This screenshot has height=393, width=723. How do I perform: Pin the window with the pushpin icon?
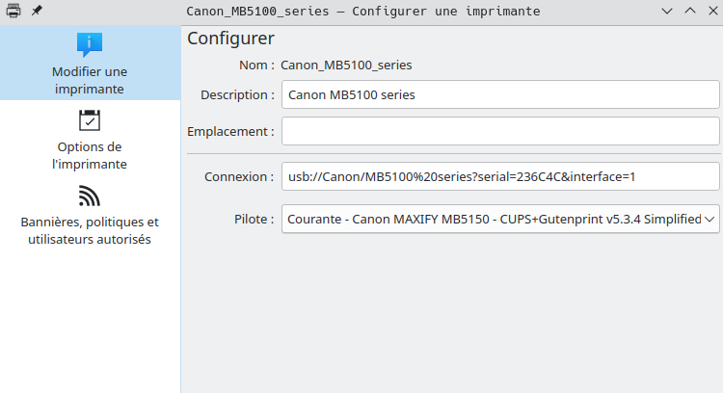click(x=37, y=11)
